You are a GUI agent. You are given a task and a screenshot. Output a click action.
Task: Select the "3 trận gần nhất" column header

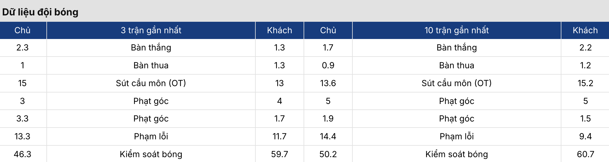tap(151, 30)
